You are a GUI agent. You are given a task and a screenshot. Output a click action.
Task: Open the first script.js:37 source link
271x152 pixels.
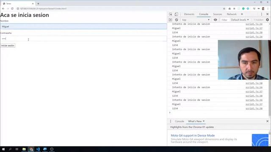pos(254,28)
